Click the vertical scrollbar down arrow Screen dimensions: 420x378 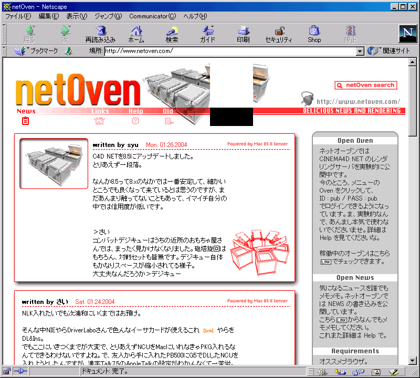pos(413,361)
